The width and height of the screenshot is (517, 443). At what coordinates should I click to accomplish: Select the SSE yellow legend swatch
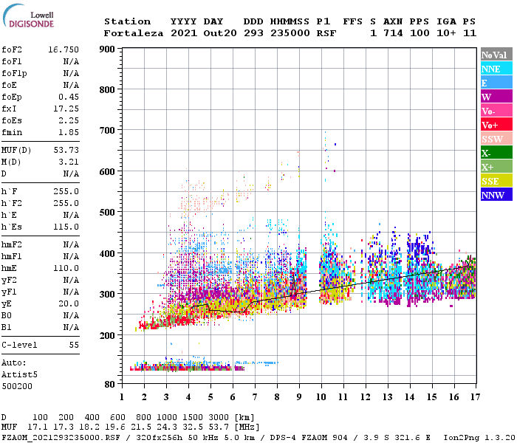[496, 181]
